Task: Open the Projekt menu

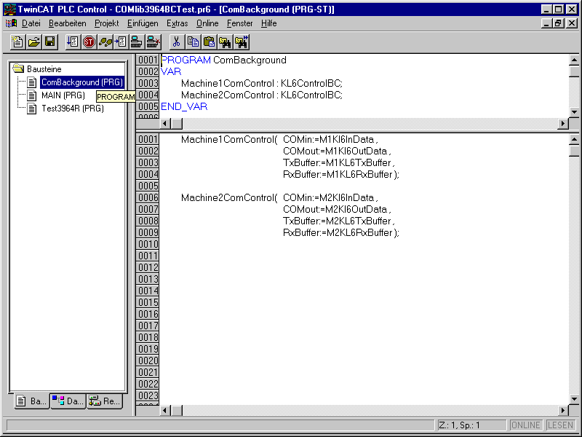Action: 106,23
